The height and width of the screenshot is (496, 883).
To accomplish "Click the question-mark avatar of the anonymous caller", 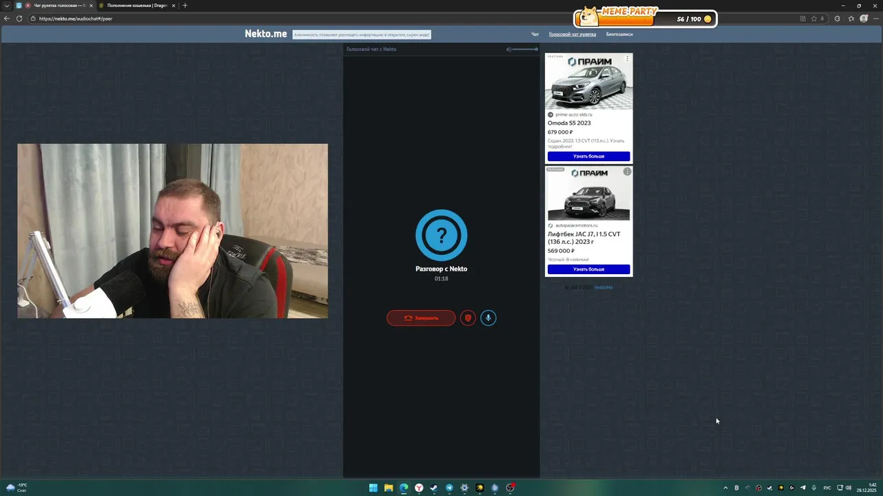I will click(441, 236).
